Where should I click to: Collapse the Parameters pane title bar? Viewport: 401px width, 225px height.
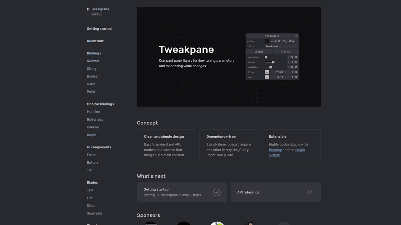pyautogui.click(x=272, y=36)
